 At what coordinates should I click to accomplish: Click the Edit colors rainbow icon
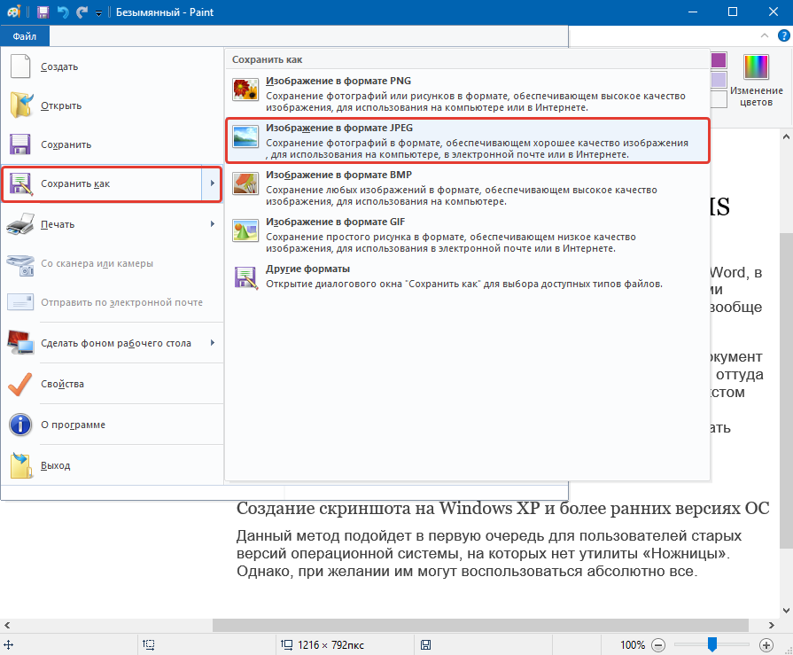756,66
